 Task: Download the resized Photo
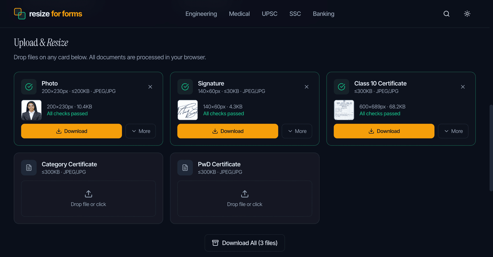(x=71, y=131)
